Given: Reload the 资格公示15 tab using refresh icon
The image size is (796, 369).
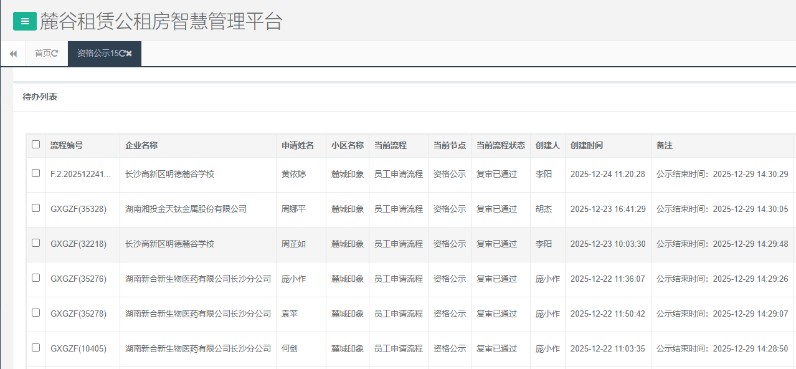Looking at the screenshot, I should coord(122,54).
